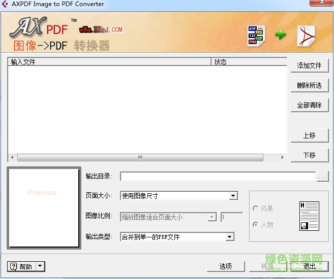The height and width of the screenshot is (279, 334).
Task: Open the 输出类型 output type dropdown
Action: coord(229,237)
